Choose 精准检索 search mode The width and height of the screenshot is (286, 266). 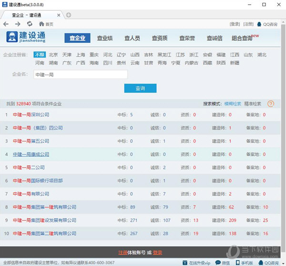[253, 104]
